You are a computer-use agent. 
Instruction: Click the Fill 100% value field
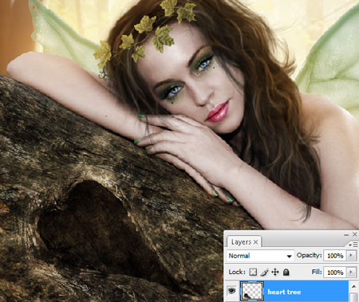click(x=335, y=273)
